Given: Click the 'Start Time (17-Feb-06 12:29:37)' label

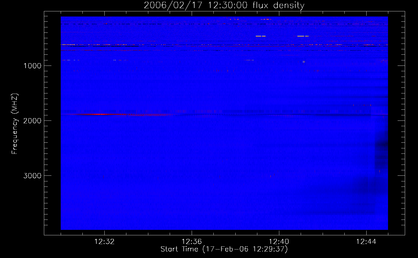Looking at the screenshot, I should click(224, 249).
